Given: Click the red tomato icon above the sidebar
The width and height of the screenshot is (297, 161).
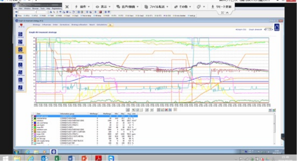Looking at the screenshot, I should point(21,25).
